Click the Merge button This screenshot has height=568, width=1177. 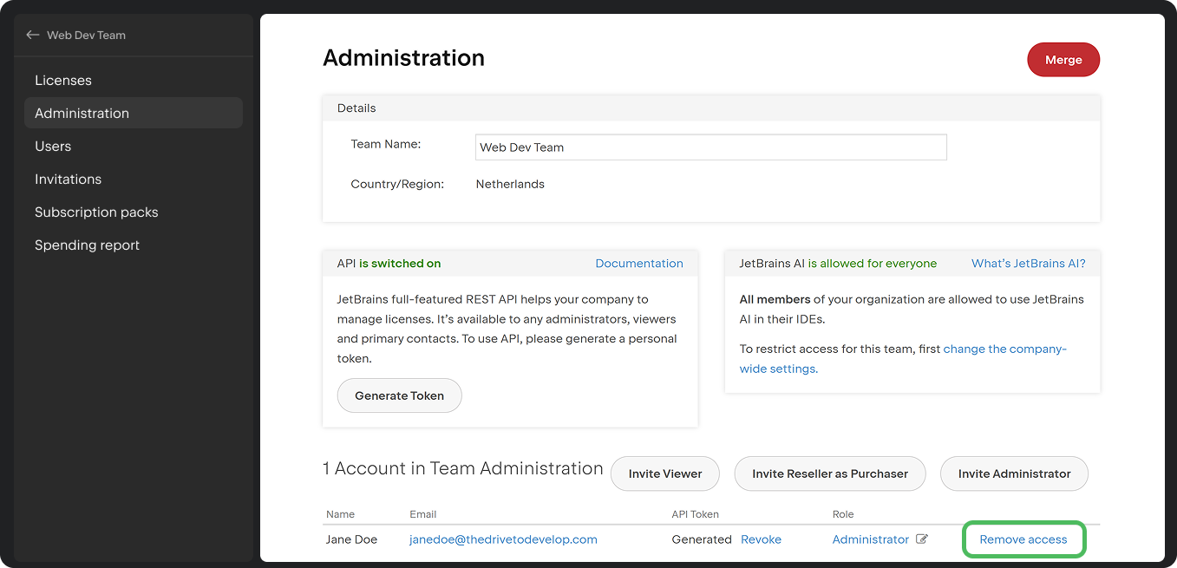point(1063,59)
